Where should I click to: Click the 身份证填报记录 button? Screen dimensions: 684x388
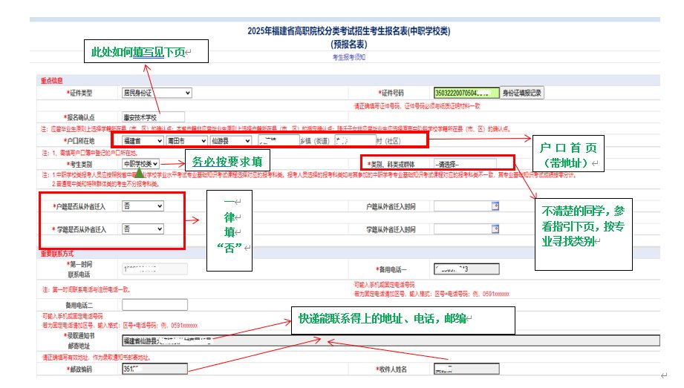click(x=523, y=93)
